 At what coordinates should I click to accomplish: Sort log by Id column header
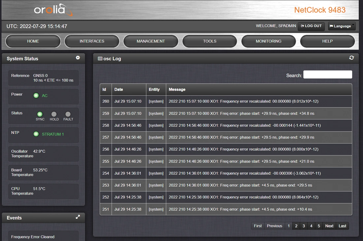106,89
